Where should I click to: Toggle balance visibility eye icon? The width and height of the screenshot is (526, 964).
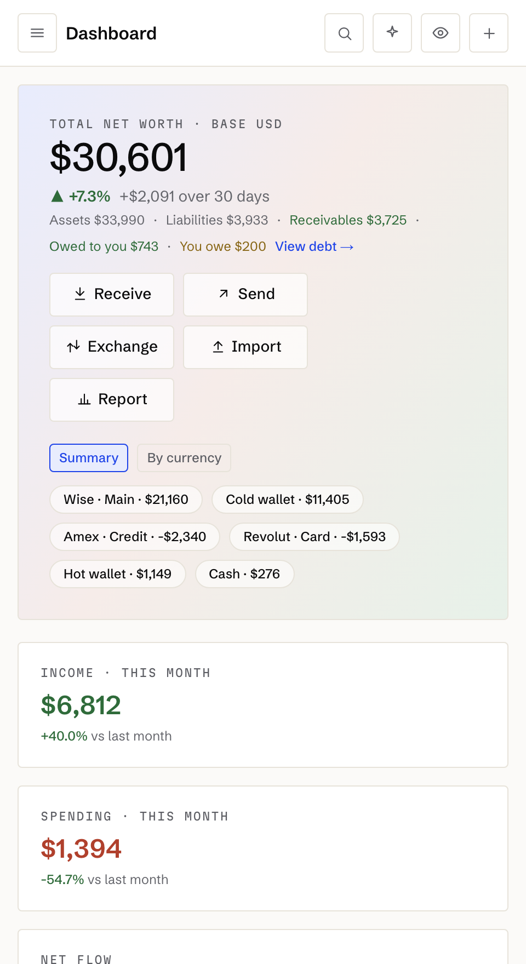pyautogui.click(x=441, y=33)
